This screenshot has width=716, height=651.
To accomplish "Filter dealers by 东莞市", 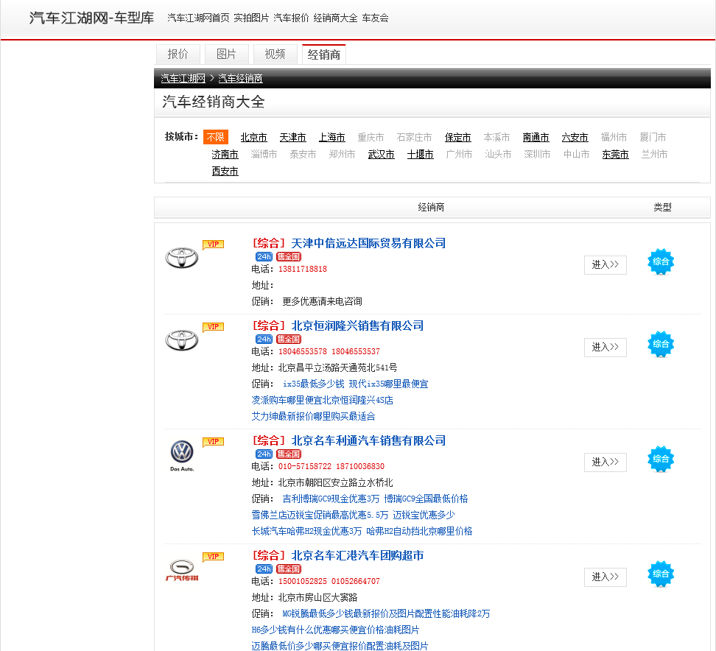I will coord(615,155).
